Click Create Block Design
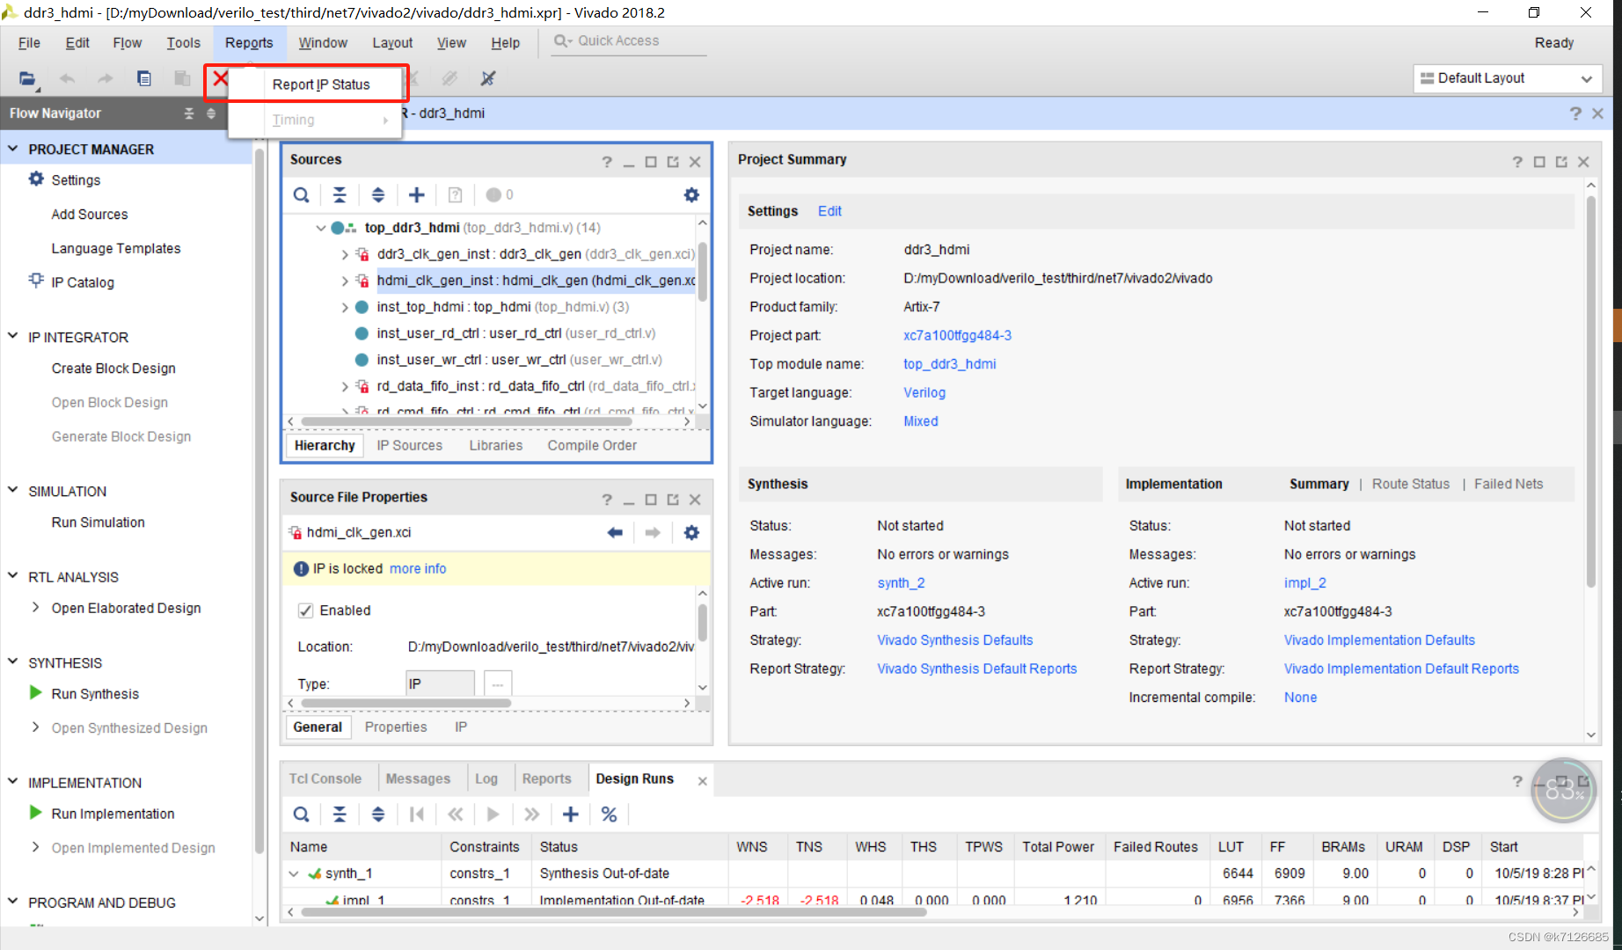 point(113,369)
